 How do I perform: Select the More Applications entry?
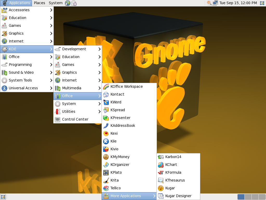point(129,196)
